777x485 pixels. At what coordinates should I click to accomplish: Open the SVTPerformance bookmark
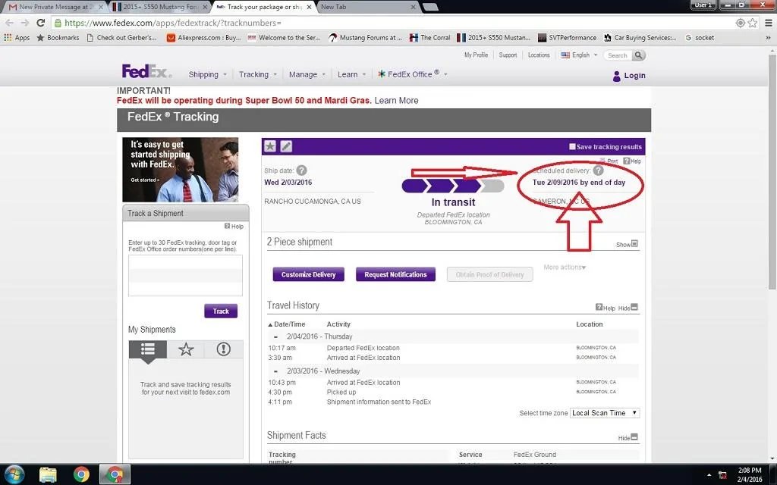568,38
